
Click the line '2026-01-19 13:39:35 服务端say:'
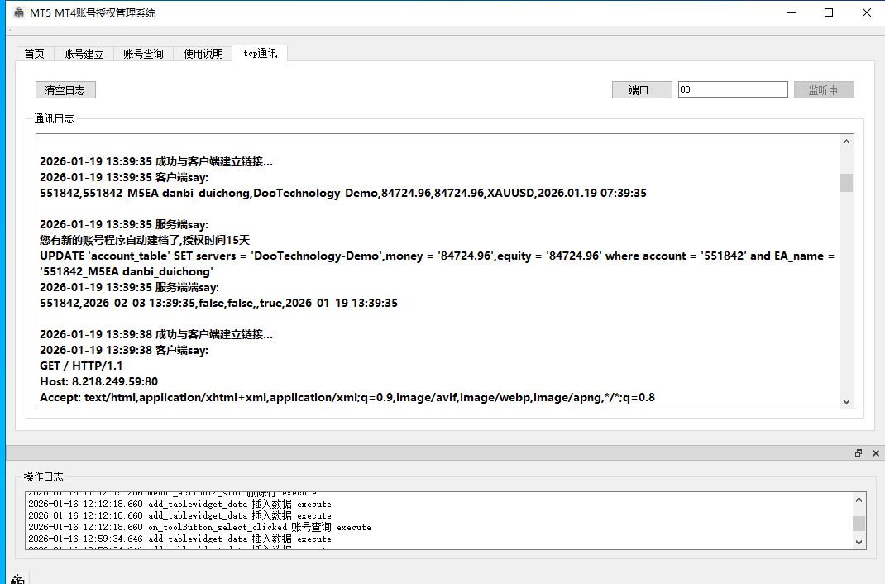tap(124, 224)
